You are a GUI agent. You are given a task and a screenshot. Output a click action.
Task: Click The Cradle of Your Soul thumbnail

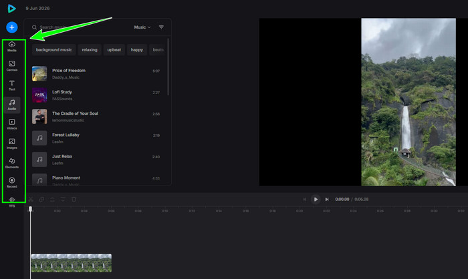pyautogui.click(x=39, y=117)
